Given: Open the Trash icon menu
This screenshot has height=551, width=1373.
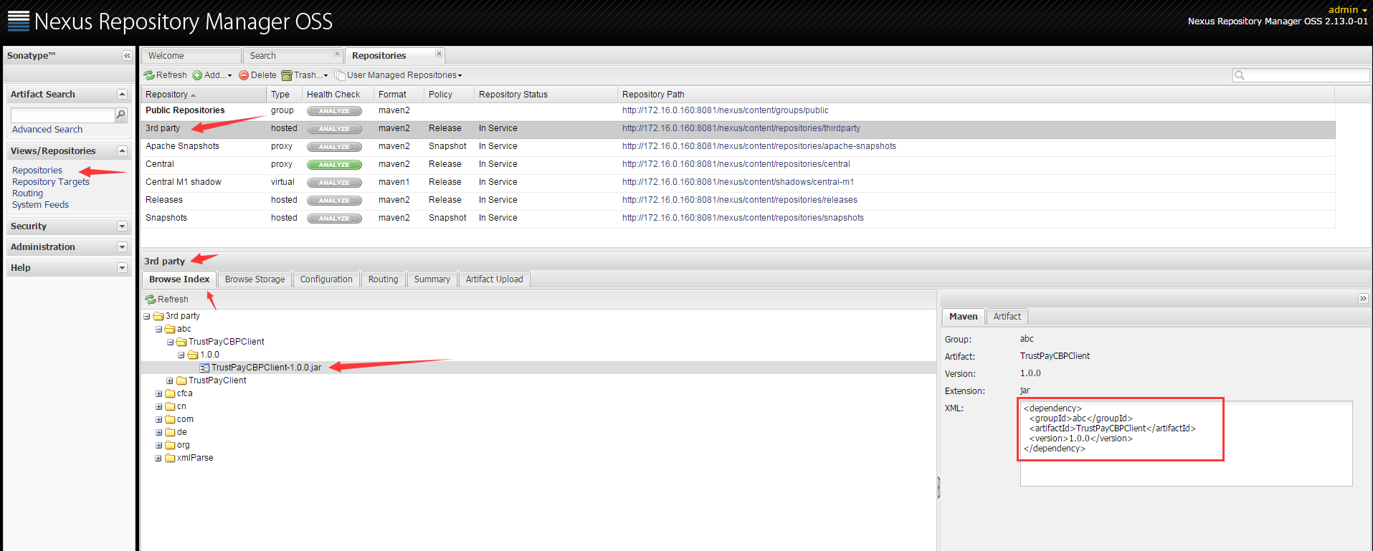Looking at the screenshot, I should 287,75.
